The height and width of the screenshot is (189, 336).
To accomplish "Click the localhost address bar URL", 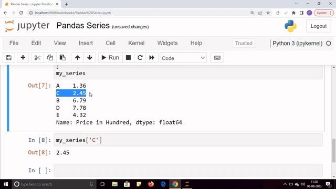I will tap(73, 13).
